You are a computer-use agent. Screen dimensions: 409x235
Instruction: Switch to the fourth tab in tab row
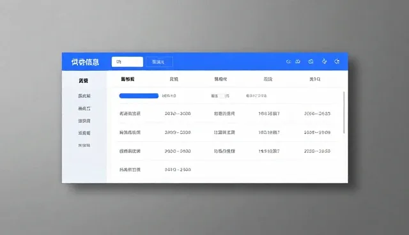click(268, 79)
